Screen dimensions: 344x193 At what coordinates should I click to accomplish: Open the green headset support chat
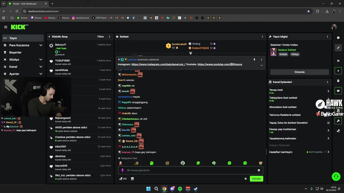tap(336, 176)
